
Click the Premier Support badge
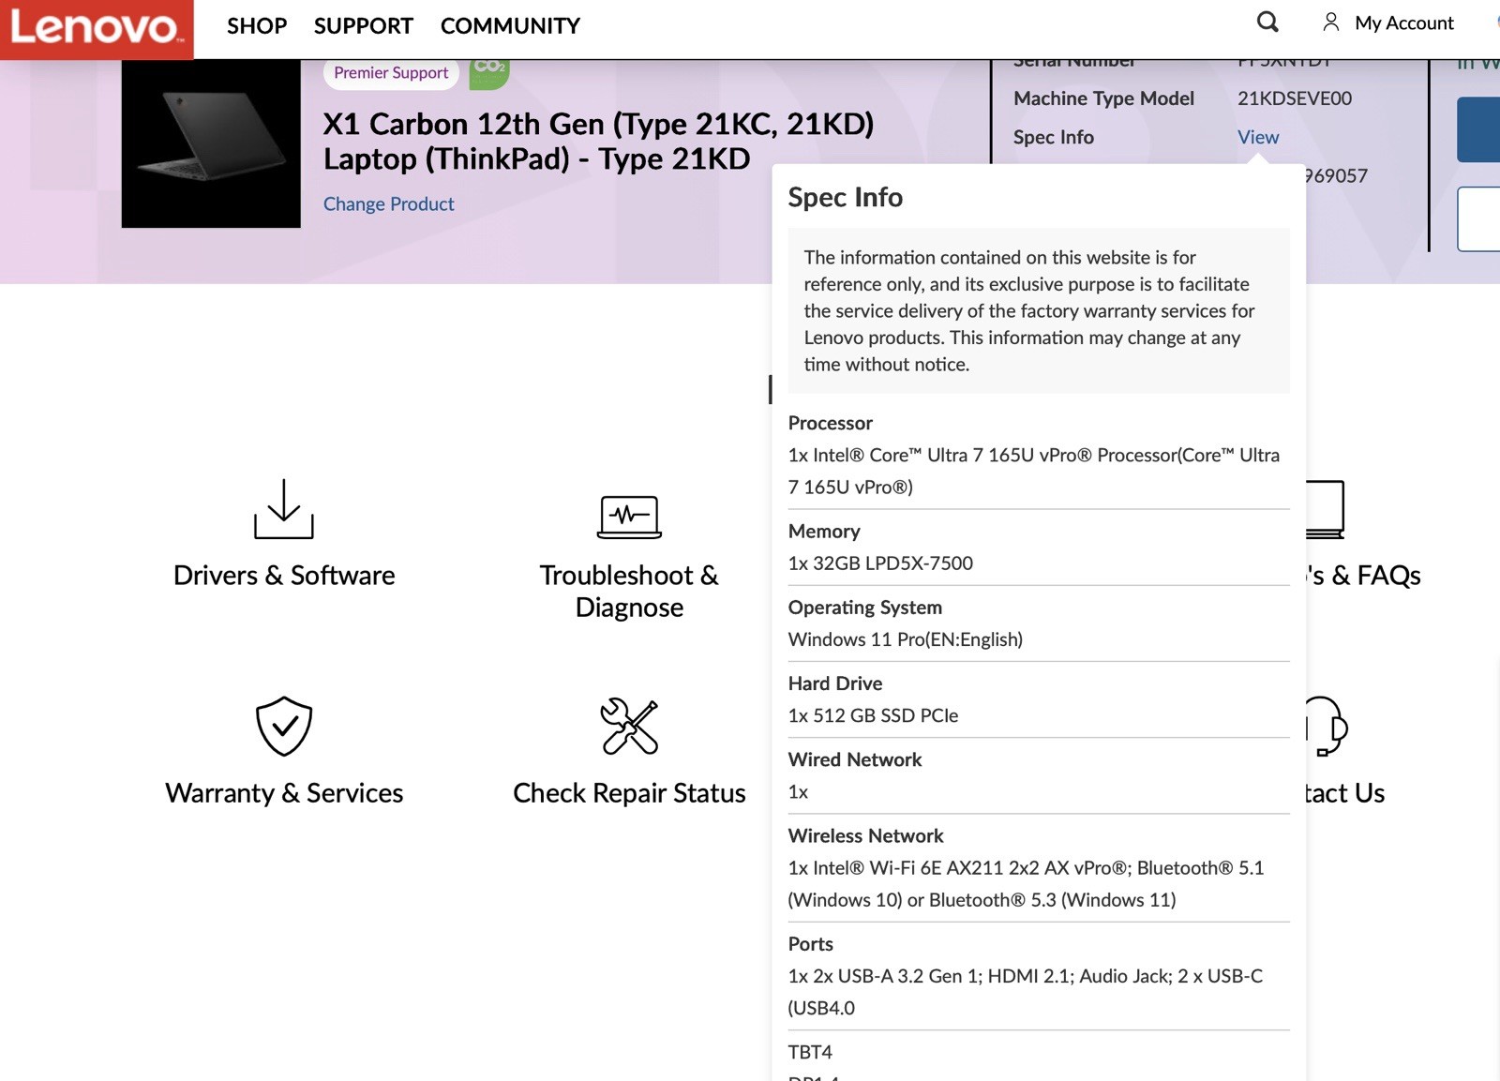[391, 73]
